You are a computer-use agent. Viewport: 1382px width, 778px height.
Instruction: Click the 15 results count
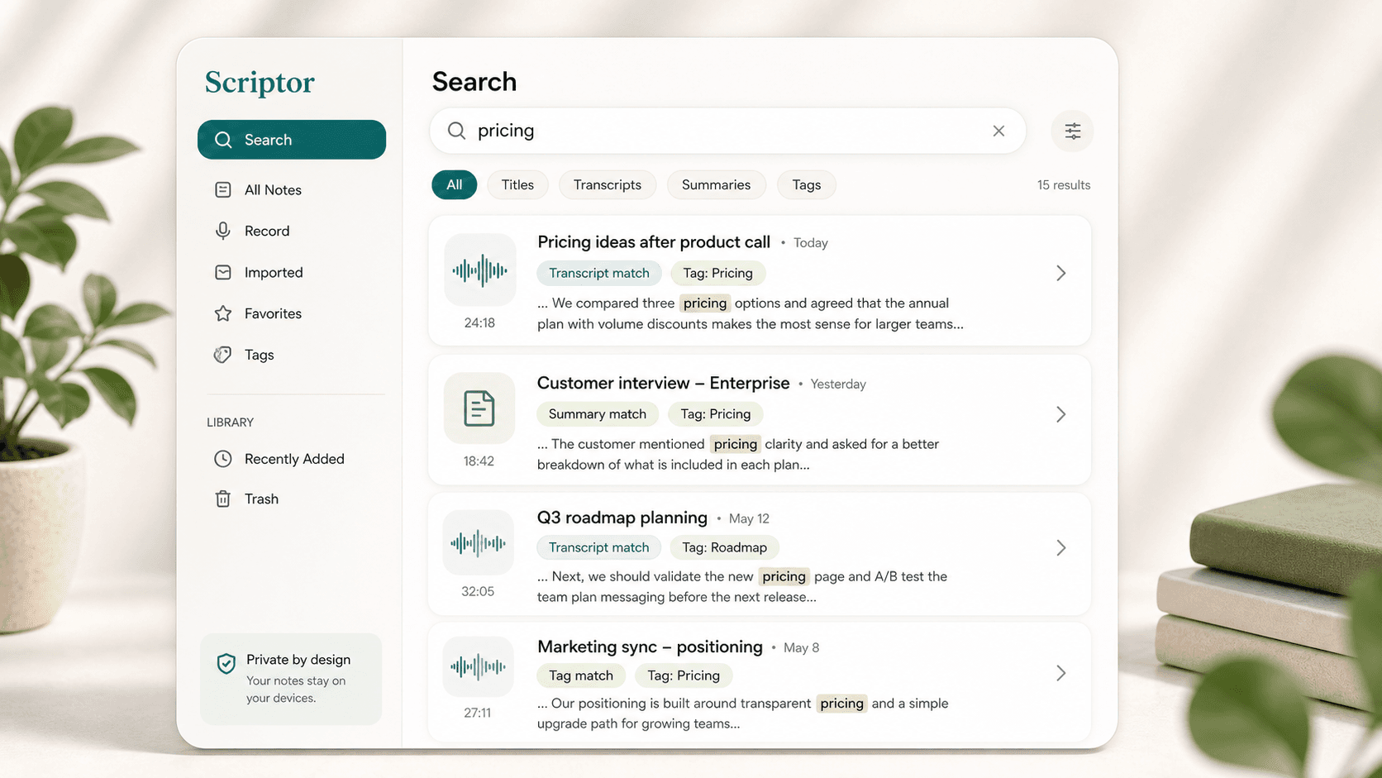[1064, 185]
